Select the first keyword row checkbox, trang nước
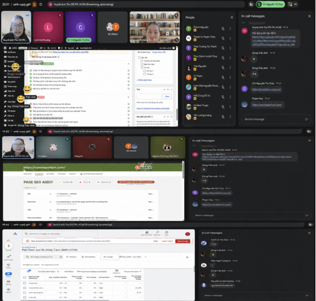 25,283
